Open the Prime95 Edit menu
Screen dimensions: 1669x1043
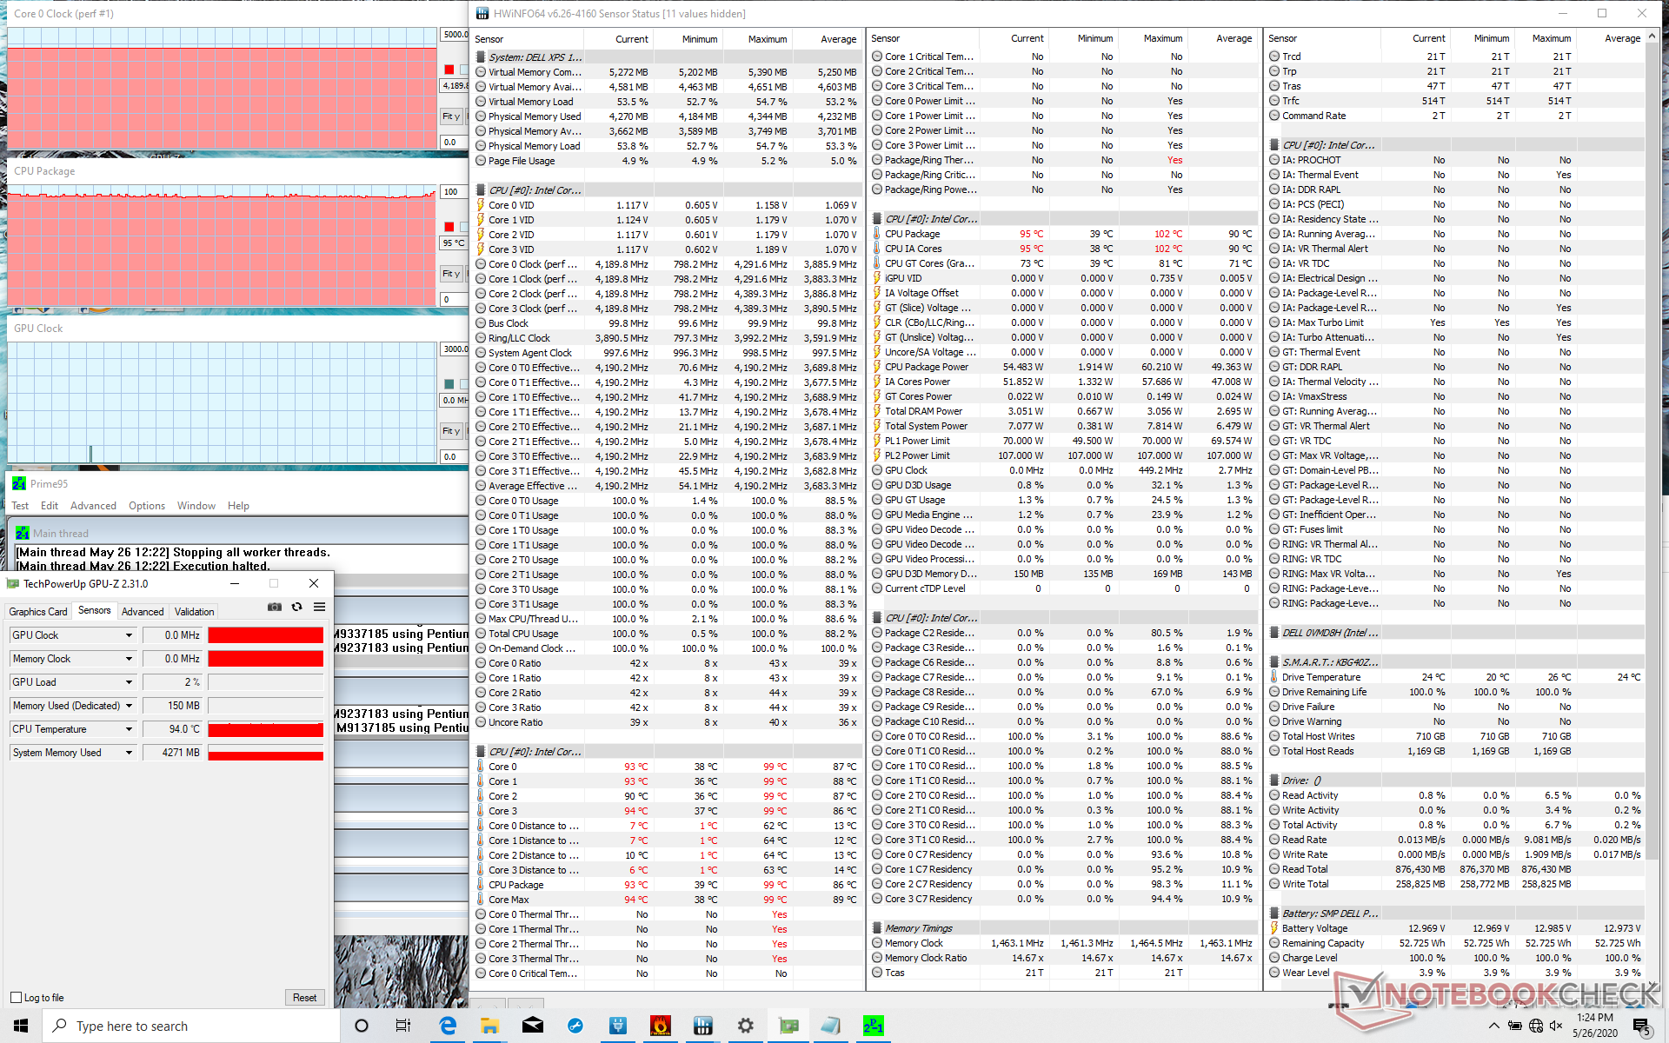coord(50,506)
